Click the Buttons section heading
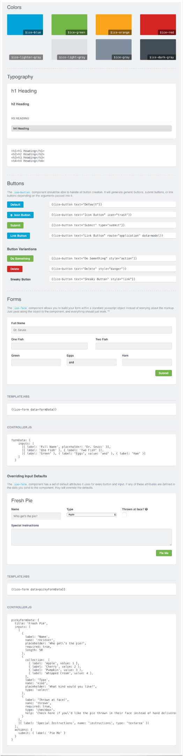Screen dimensions: 183x756 tap(16, 183)
